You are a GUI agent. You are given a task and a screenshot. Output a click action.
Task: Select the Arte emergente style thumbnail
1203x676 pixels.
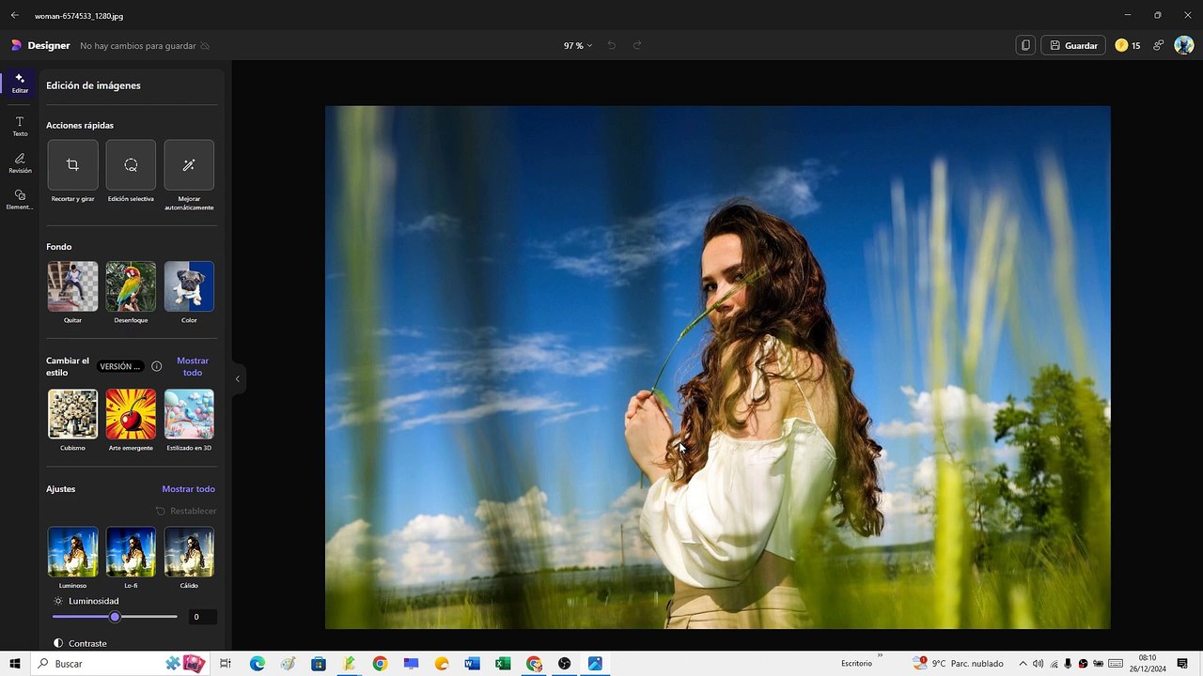[131, 414]
